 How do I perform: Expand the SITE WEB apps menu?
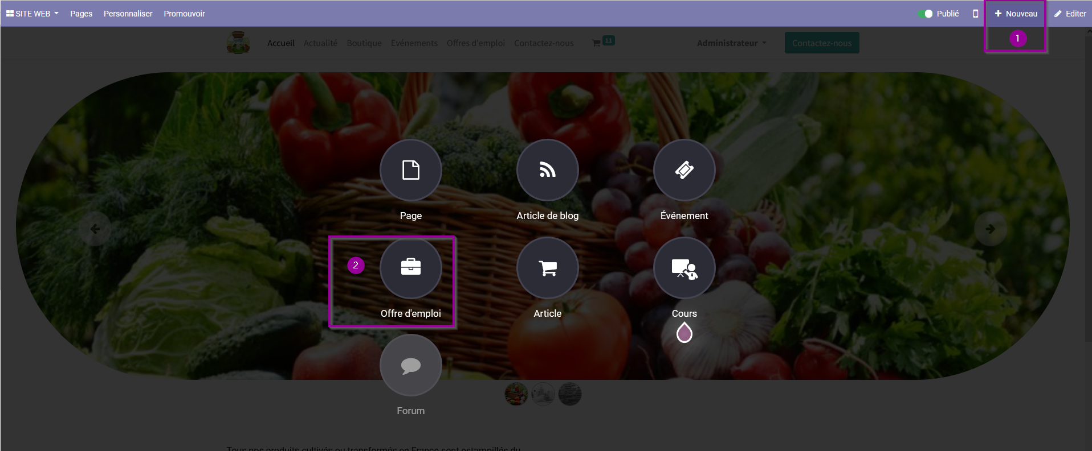[32, 14]
